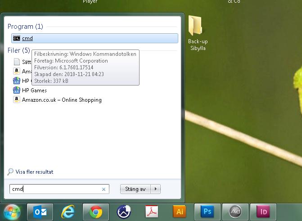Image resolution: width=302 pixels, height=221 pixels.
Task: Launch Internet Explorer from taskbar
Action: tap(68, 212)
